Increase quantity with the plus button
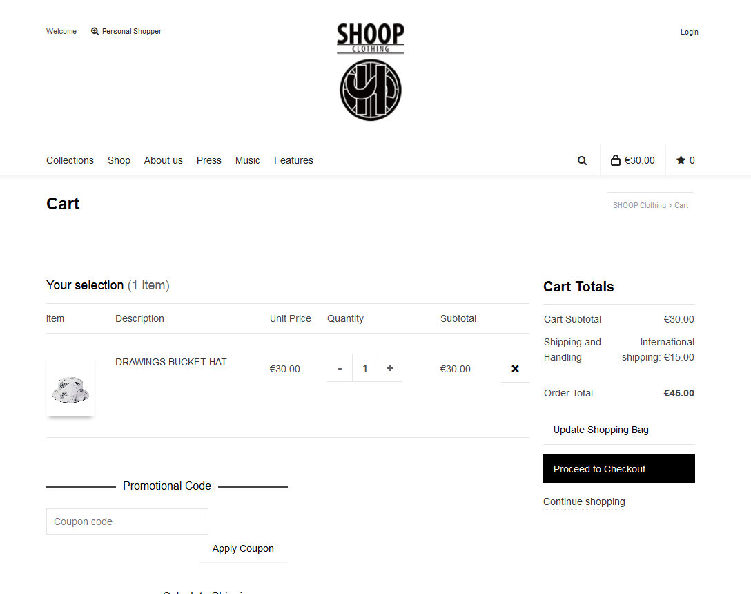 (x=390, y=368)
